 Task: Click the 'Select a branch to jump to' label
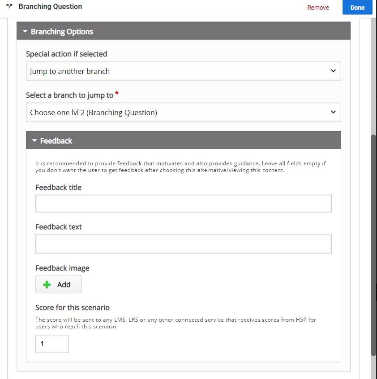pos(69,95)
